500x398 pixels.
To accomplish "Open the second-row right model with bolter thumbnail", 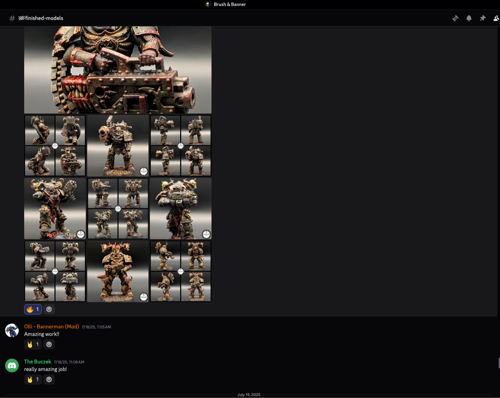I will [x=181, y=208].
